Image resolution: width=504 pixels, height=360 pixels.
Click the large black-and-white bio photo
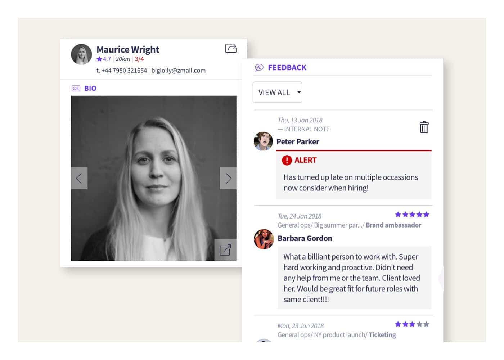(154, 151)
